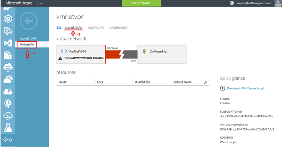The image size is (282, 147).
Task: Click the Created status value
Action: coord(225,103)
